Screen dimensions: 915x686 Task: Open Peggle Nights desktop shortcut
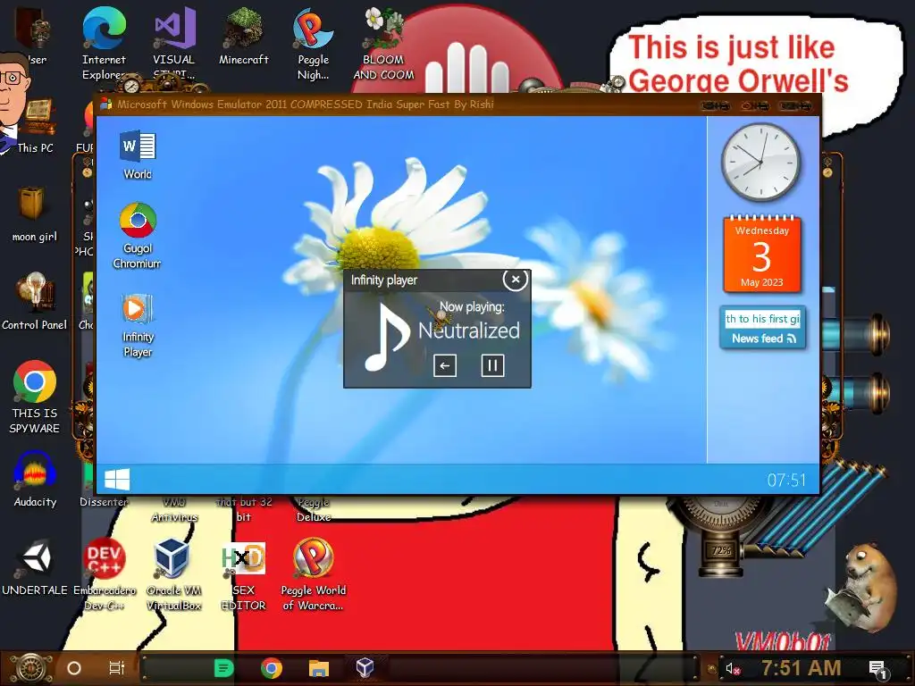[314, 44]
